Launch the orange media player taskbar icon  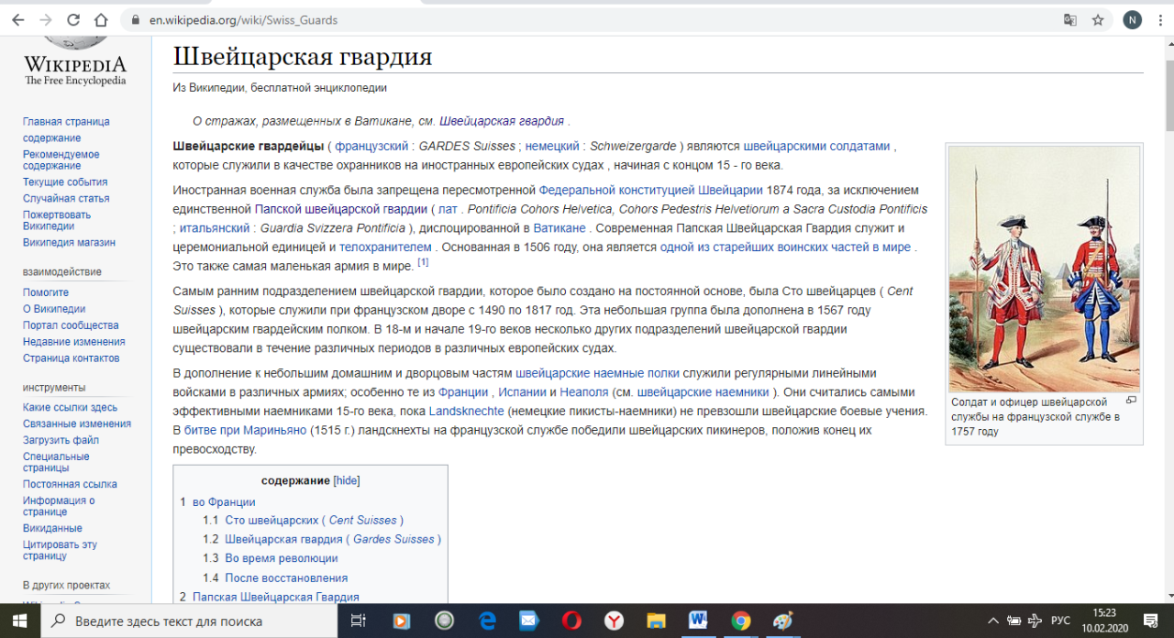pos(401,621)
